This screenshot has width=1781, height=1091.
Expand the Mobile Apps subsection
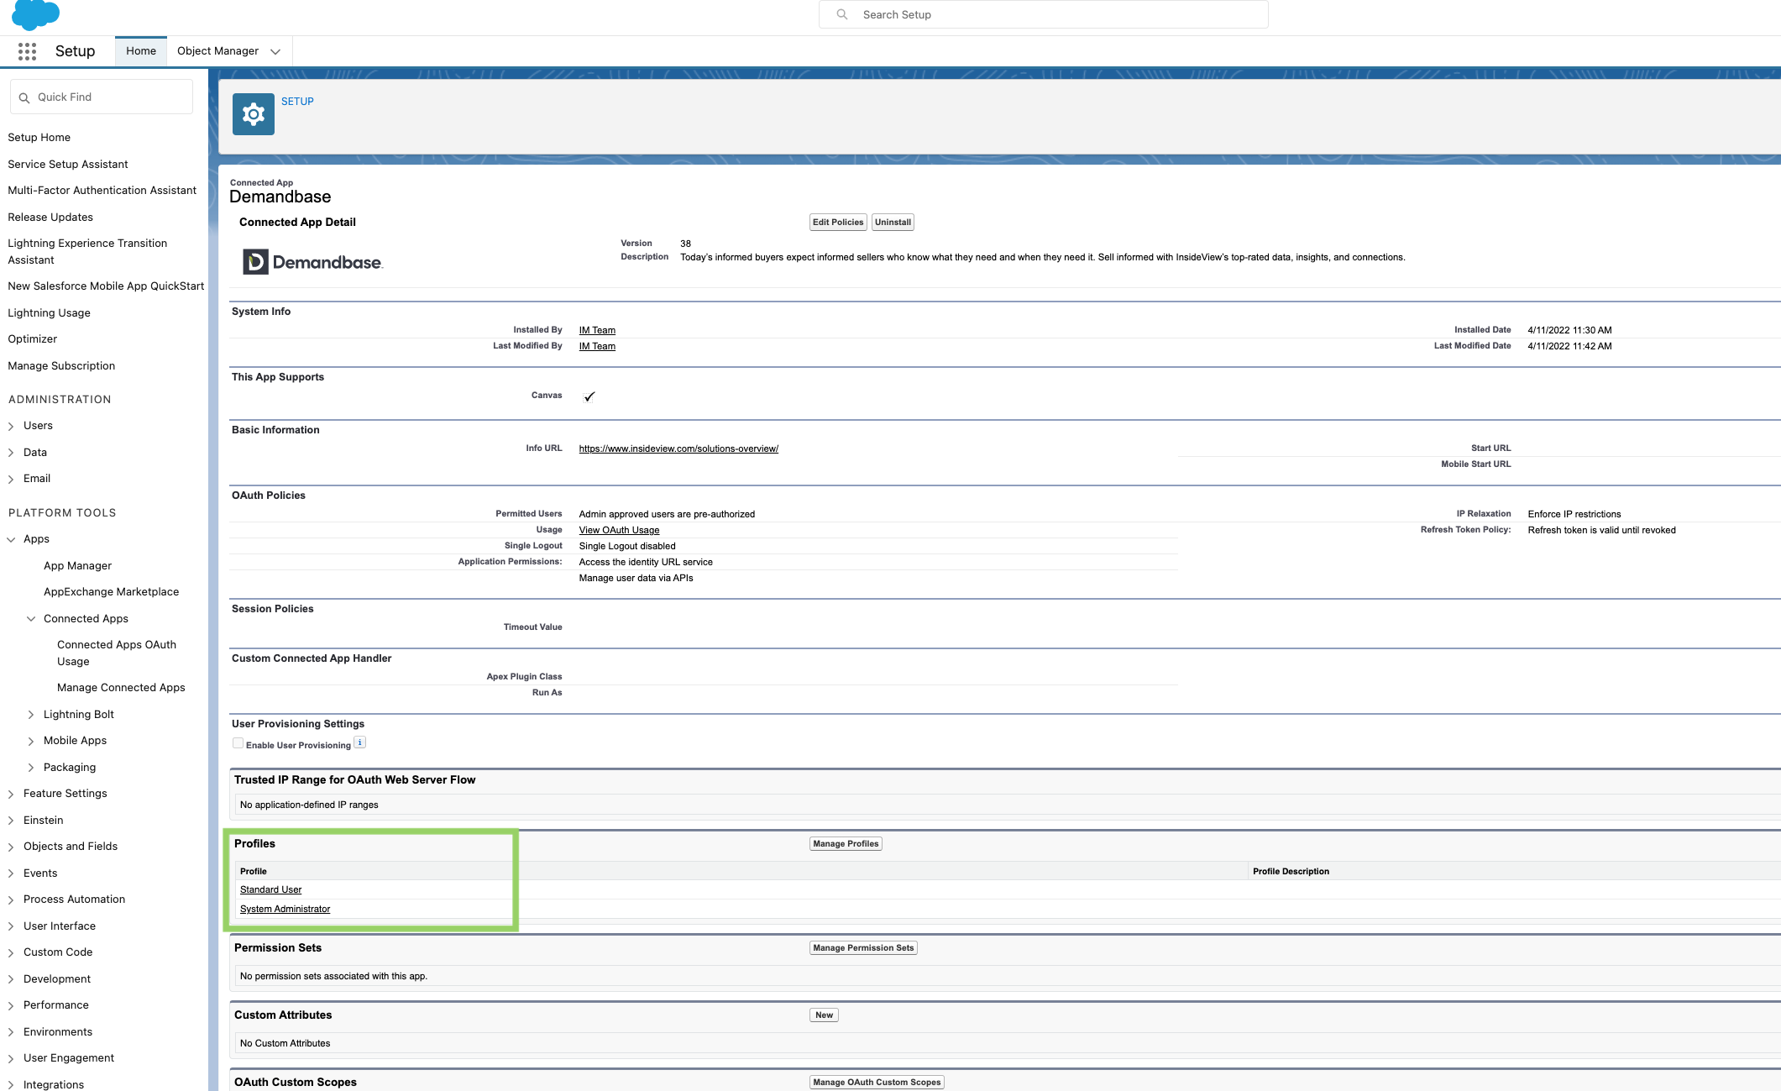point(31,741)
